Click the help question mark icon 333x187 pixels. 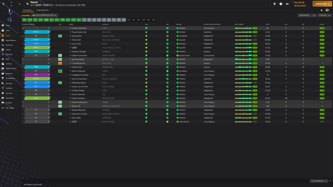point(281,4)
